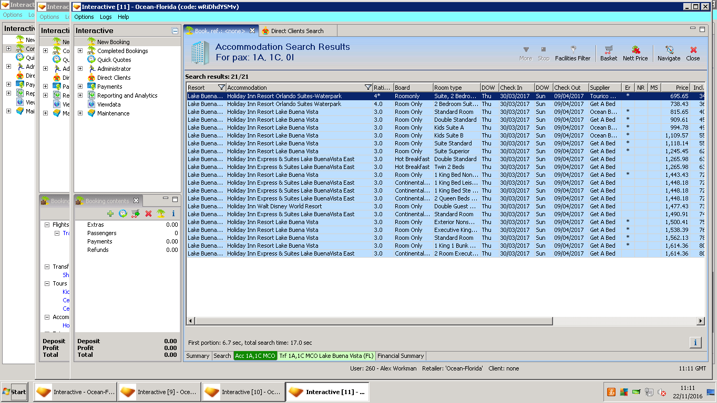Expand the Administrator tree node
The width and height of the screenshot is (717, 403).
click(x=80, y=69)
